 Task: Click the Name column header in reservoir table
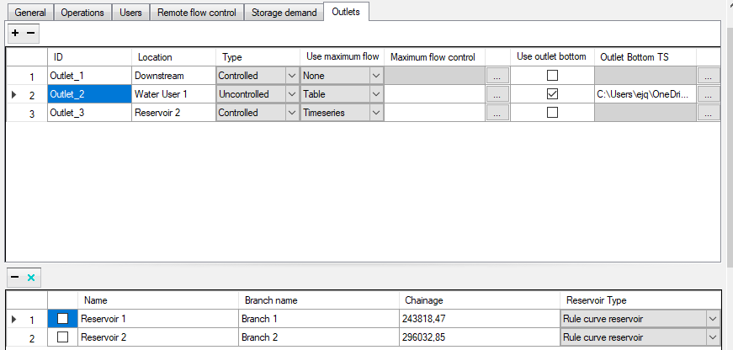tap(158, 300)
